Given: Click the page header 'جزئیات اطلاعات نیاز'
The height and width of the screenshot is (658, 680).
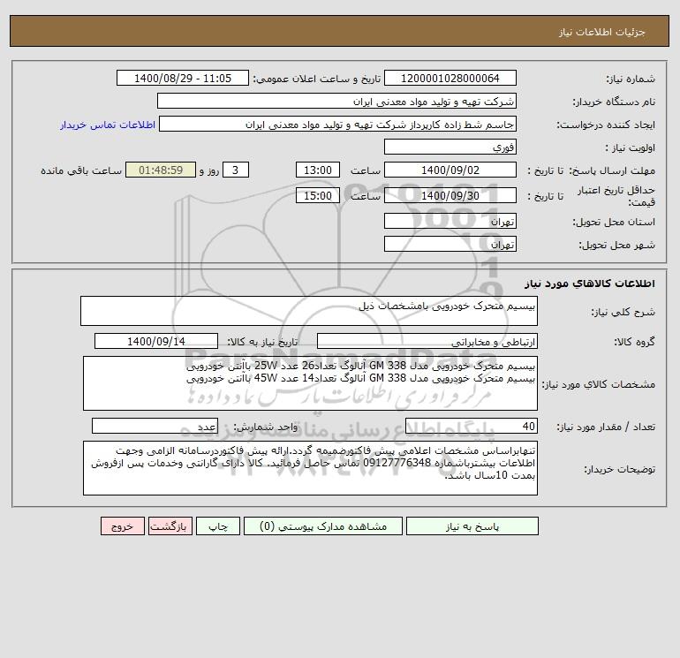Looking at the screenshot, I should [x=602, y=32].
